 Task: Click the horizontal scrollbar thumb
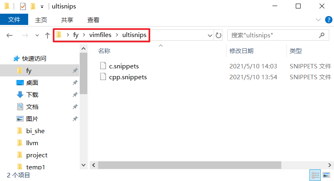[190, 165]
